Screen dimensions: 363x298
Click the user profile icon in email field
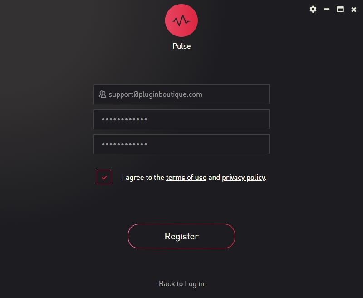coord(103,94)
